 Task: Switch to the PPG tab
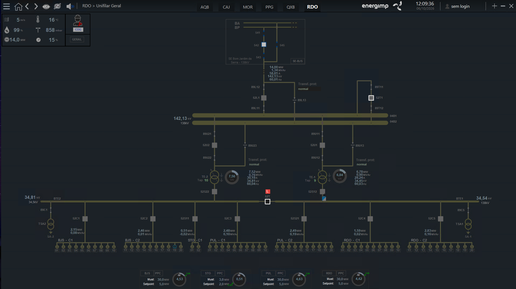[x=269, y=7]
